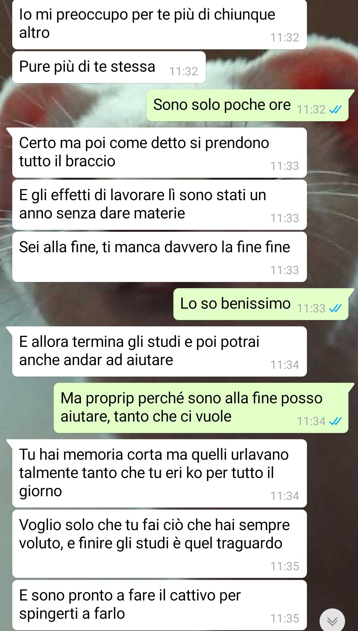Tap message 'Voglio solo che tu fai ciò'
This screenshot has width=358, height=631.
point(159,544)
